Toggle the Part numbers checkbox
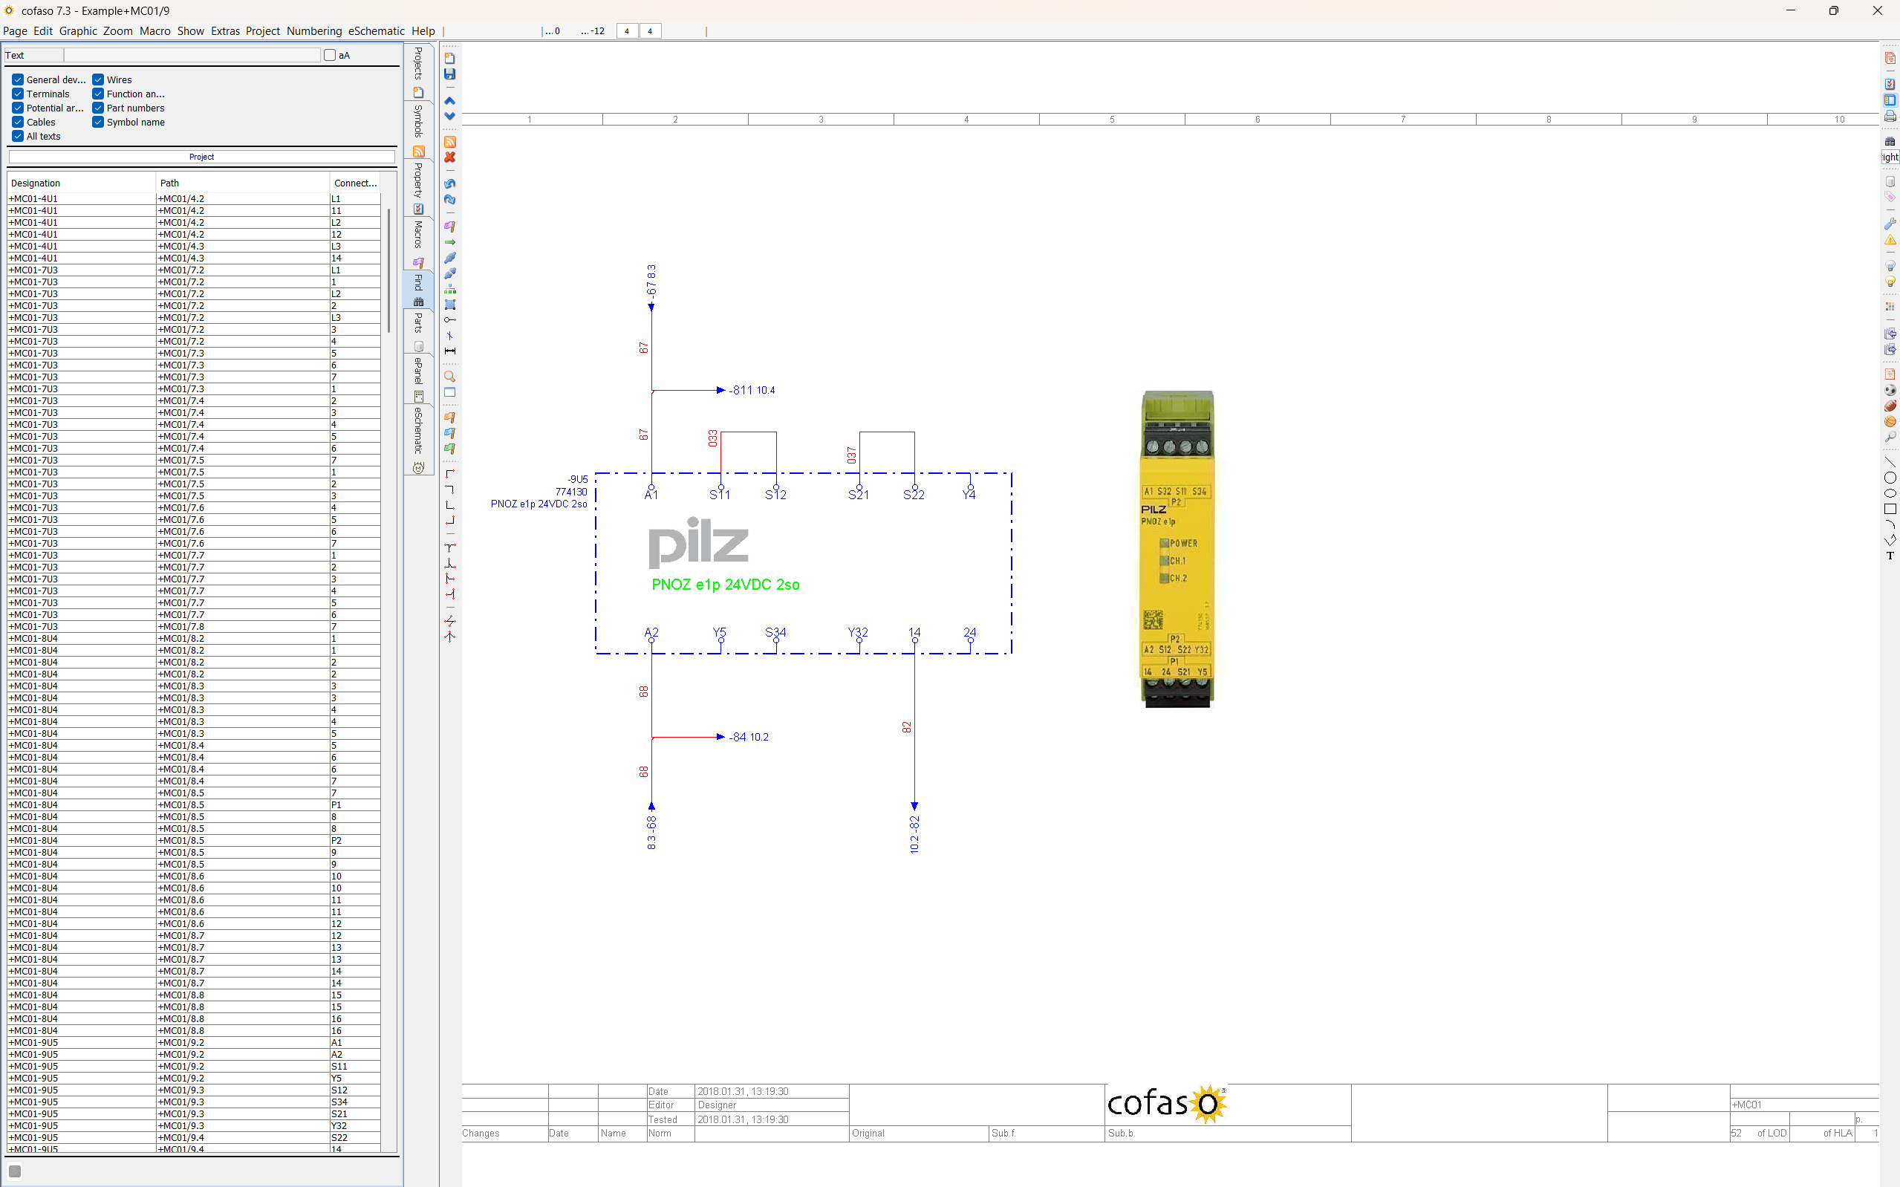Screen dimensions: 1900x1187 pos(98,108)
